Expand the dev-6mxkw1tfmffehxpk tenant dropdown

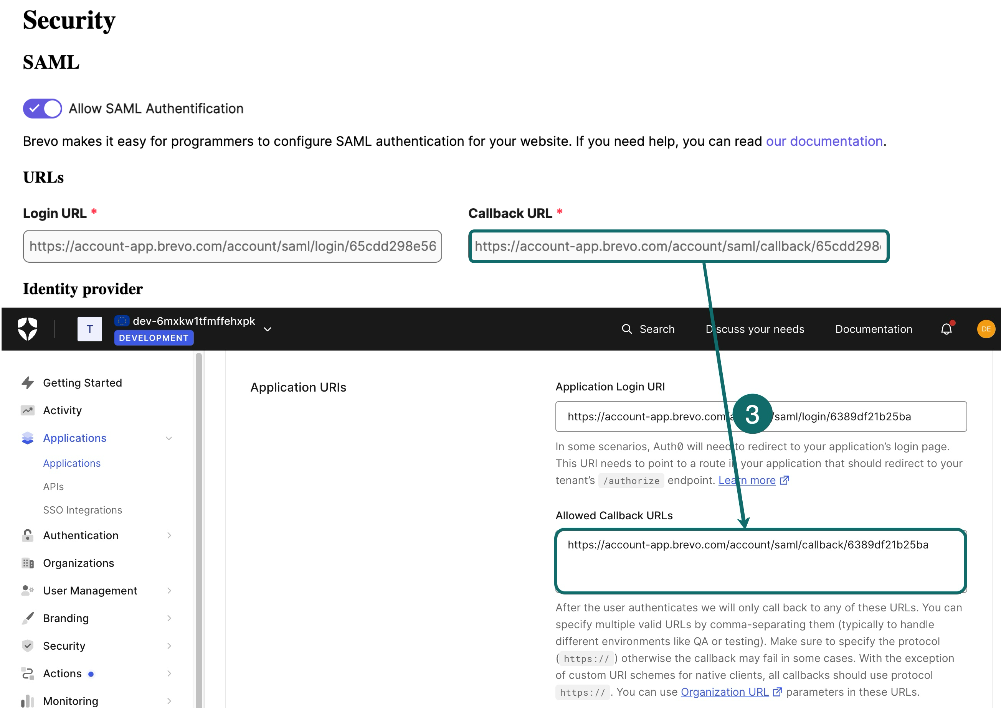tap(268, 329)
